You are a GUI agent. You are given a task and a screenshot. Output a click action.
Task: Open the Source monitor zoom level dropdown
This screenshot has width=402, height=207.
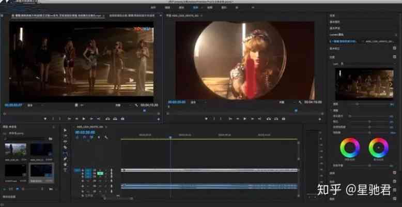[x=35, y=105]
